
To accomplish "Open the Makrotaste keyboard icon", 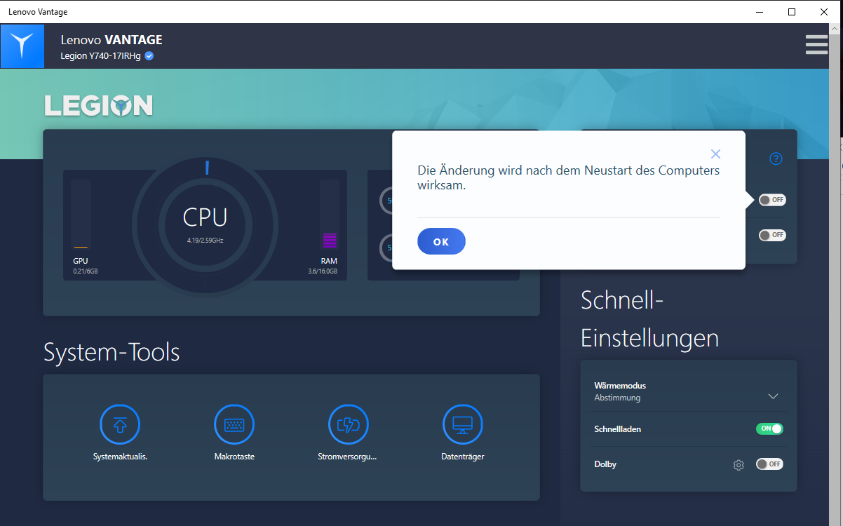I will click(234, 424).
